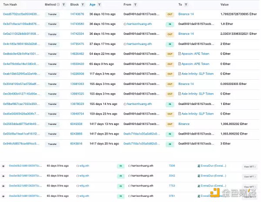
Task: Open block 6043866
Action: (76, 134)
